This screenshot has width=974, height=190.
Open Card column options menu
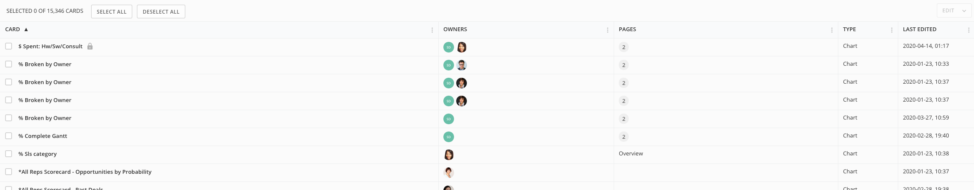coord(432,30)
